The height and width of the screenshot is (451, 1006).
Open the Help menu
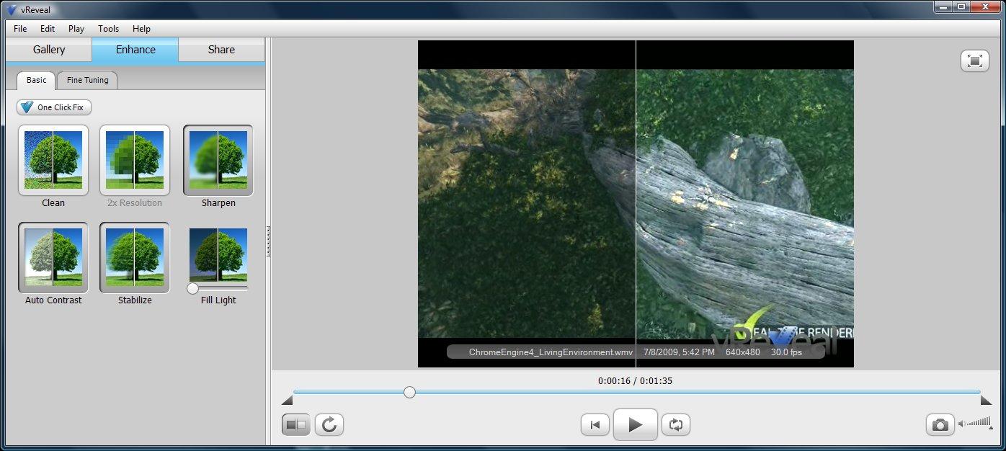pyautogui.click(x=142, y=29)
